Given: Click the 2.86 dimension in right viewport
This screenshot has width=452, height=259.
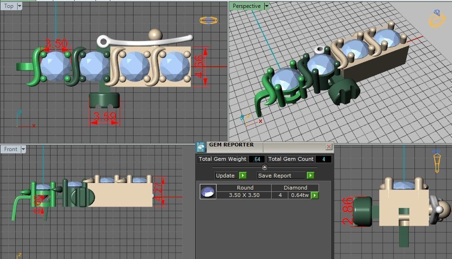Looking at the screenshot, I should click(x=348, y=211).
